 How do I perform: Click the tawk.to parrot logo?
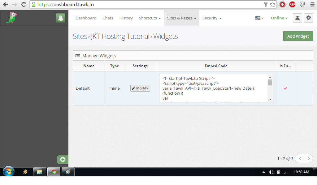click(11, 18)
